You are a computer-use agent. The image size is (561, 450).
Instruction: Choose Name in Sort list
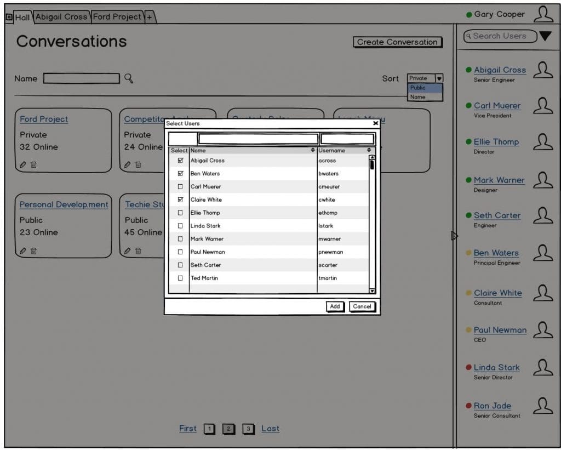point(425,97)
